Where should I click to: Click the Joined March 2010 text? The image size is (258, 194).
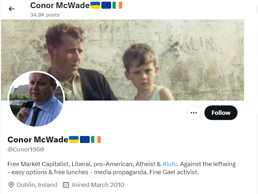(98, 185)
